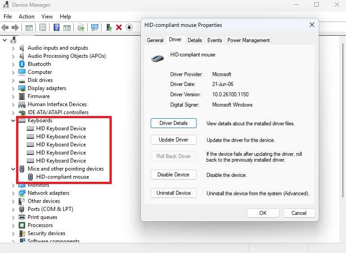Scan for hardware changes via monitor-magnifier icon
This screenshot has height=253, width=346.
pyautogui.click(x=95, y=28)
